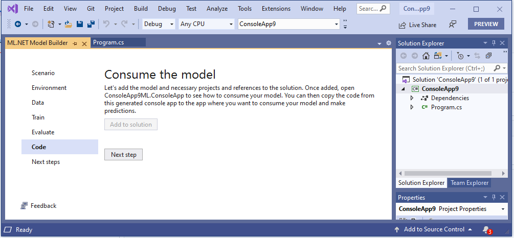Toggle auto-hide pin on Solution Explorer
Screen dimensions: 514x238
tap(494, 43)
